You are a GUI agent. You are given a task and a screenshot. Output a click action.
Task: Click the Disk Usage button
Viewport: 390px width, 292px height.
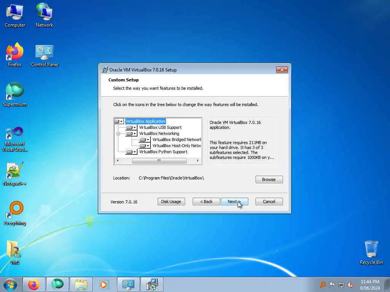tap(171, 202)
